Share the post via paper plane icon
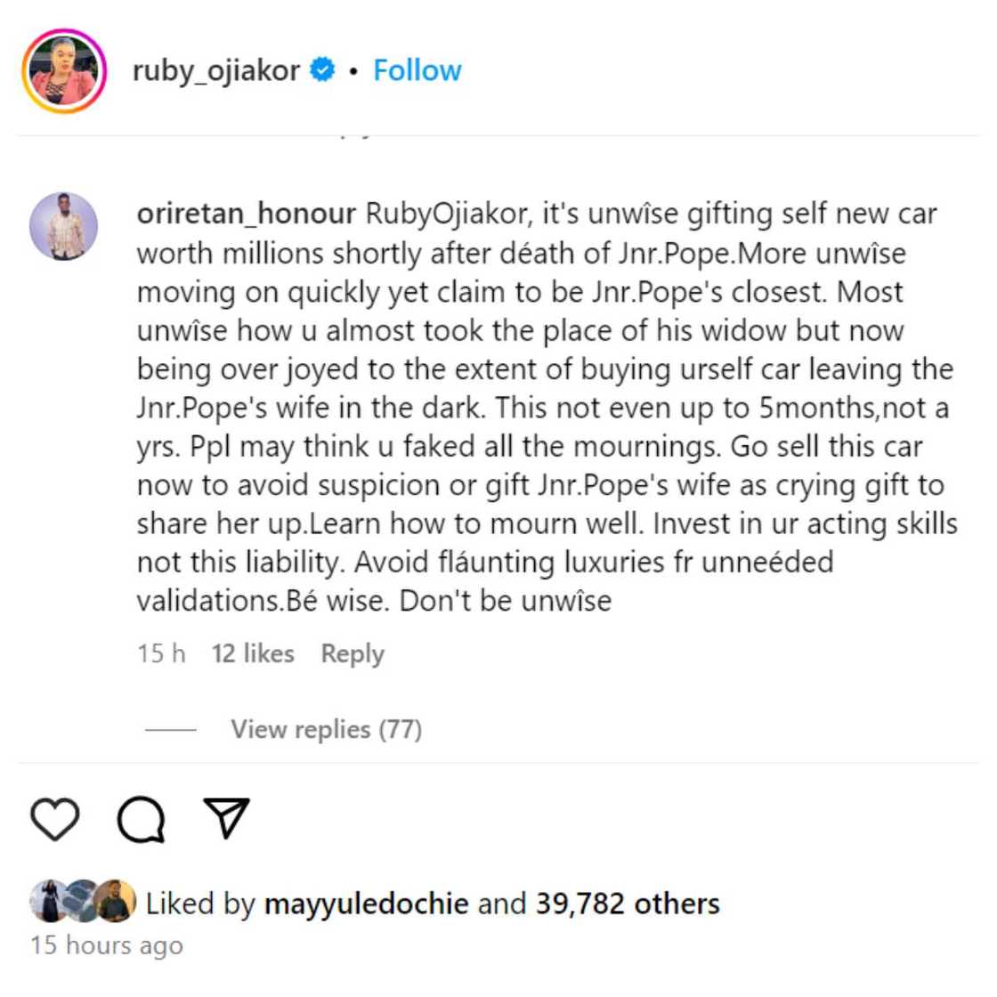Image resolution: width=997 pixels, height=997 pixels. [226, 817]
